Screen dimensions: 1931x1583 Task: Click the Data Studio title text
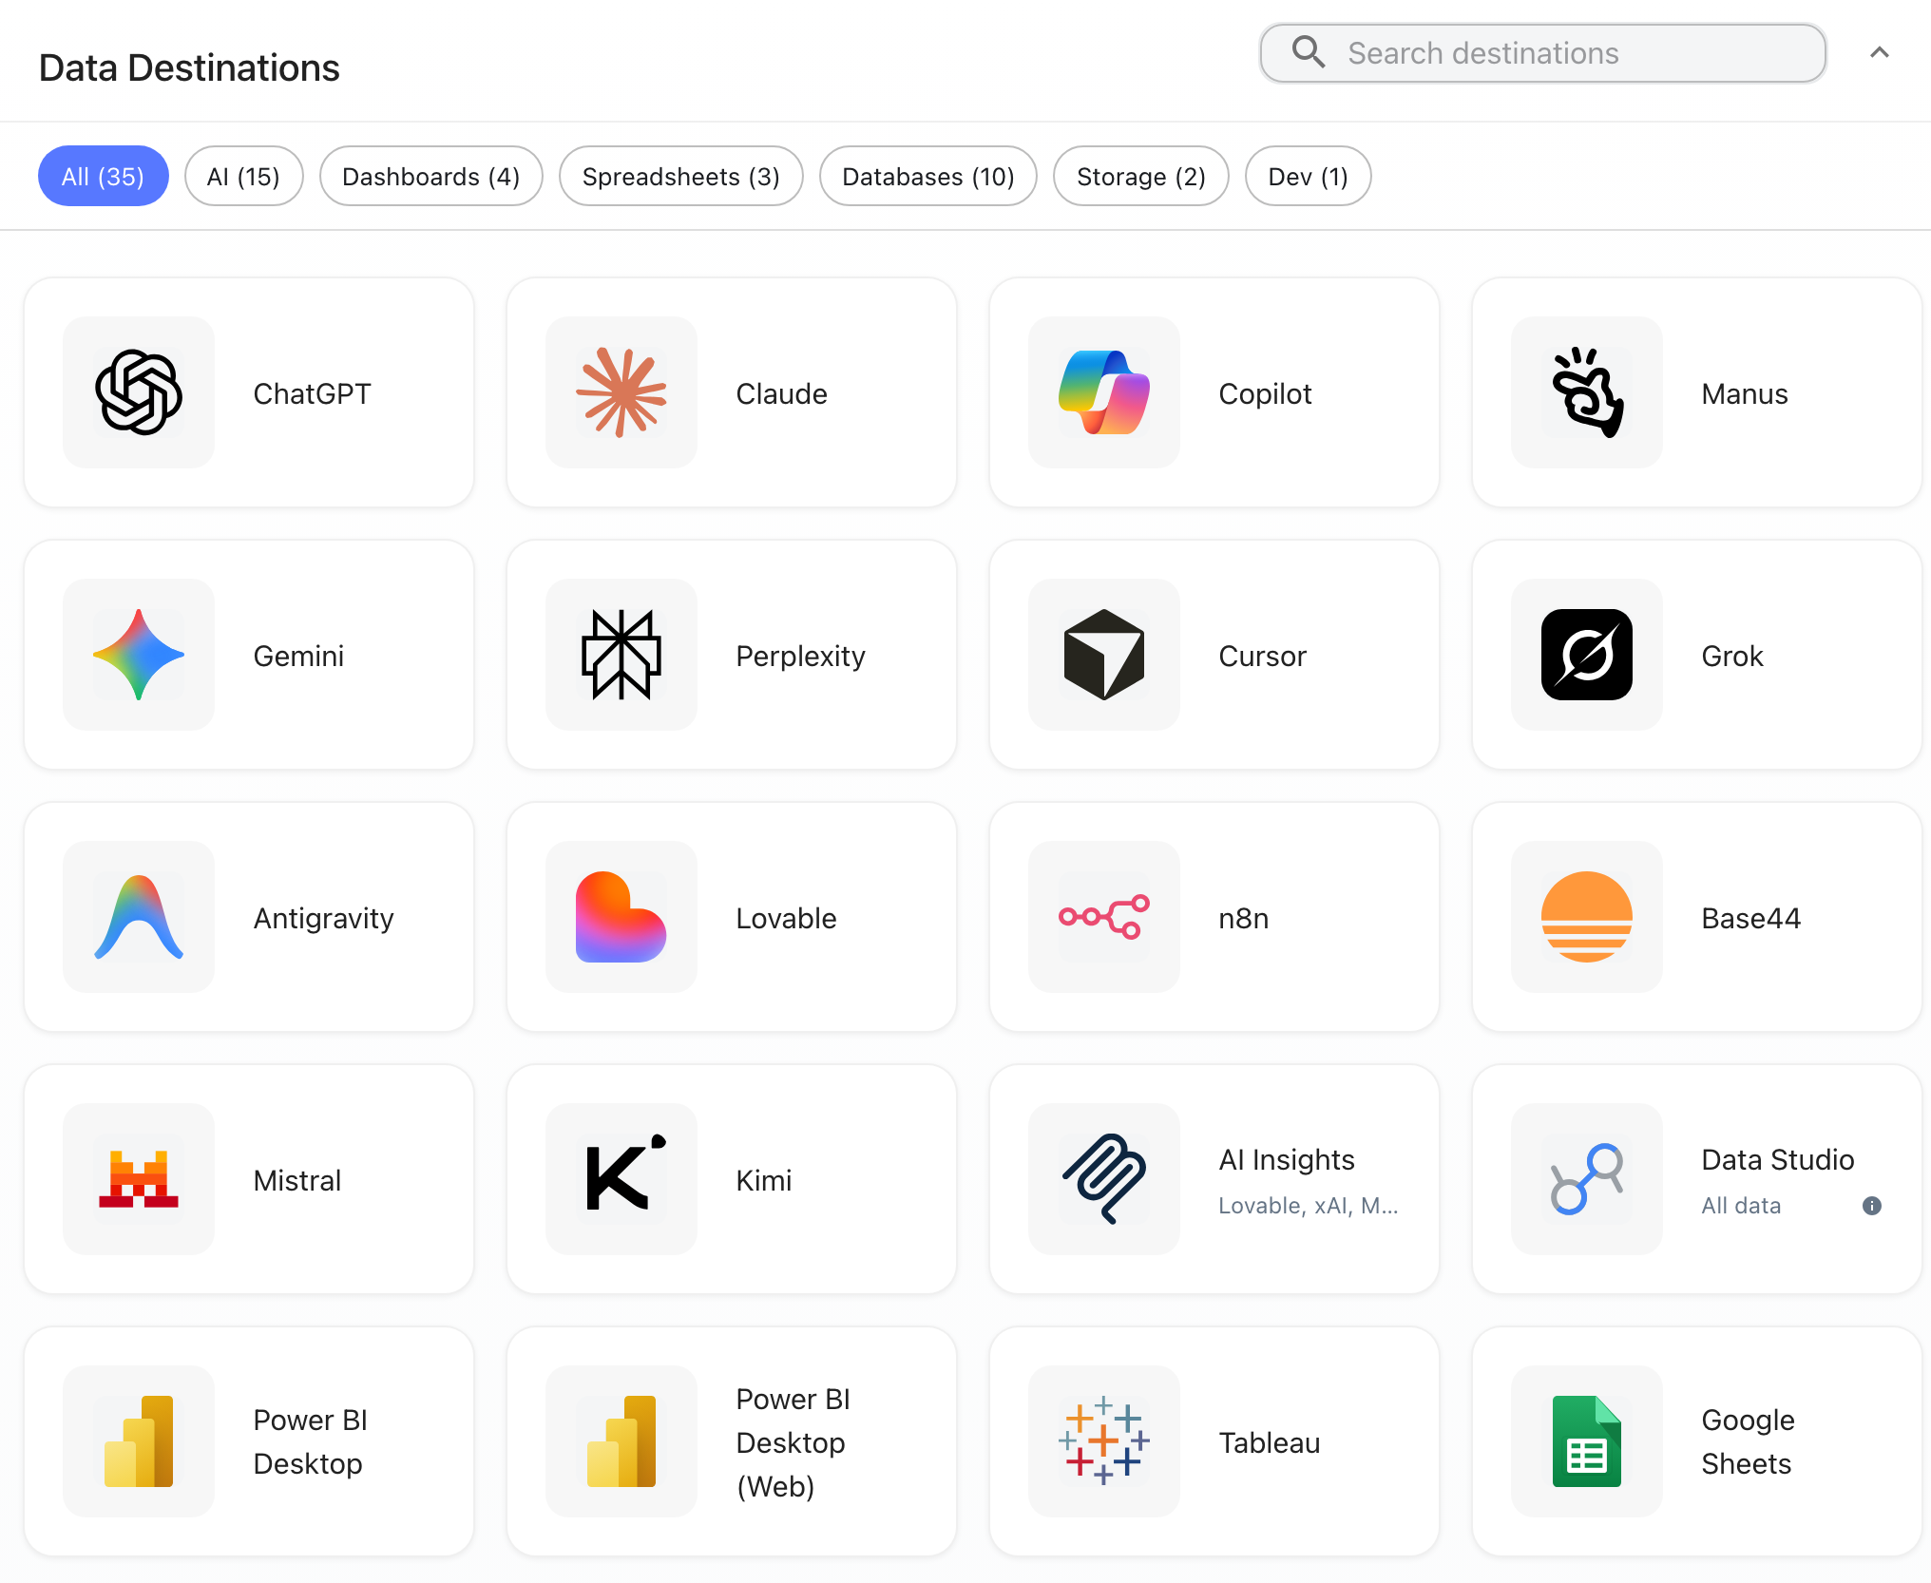pyautogui.click(x=1778, y=1159)
